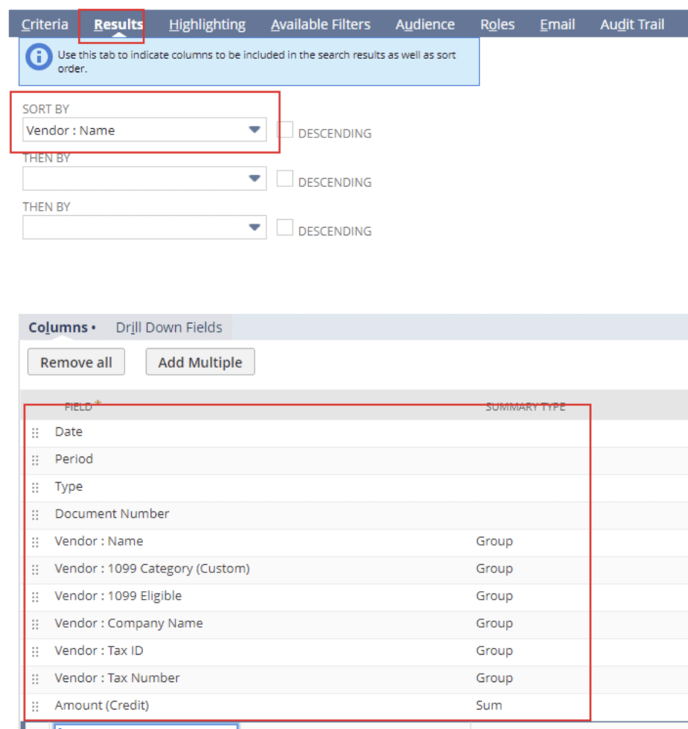Click drag handle for Vendor : Tax ID
The height and width of the screenshot is (729, 688).
(36, 651)
